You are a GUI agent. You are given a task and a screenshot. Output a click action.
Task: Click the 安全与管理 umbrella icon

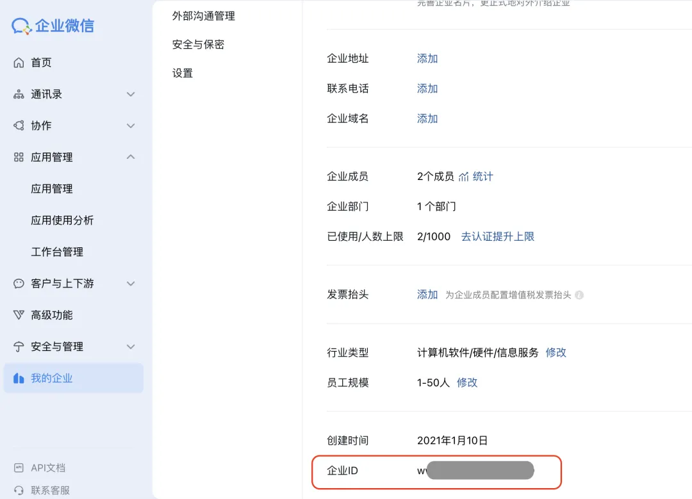(x=19, y=347)
